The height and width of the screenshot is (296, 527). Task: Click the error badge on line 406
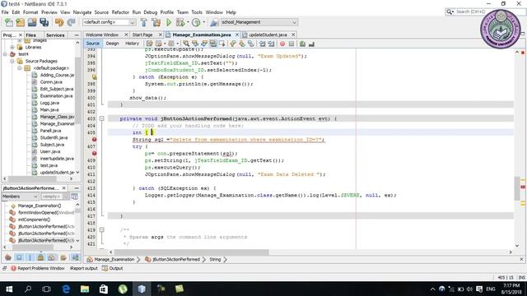95,139
